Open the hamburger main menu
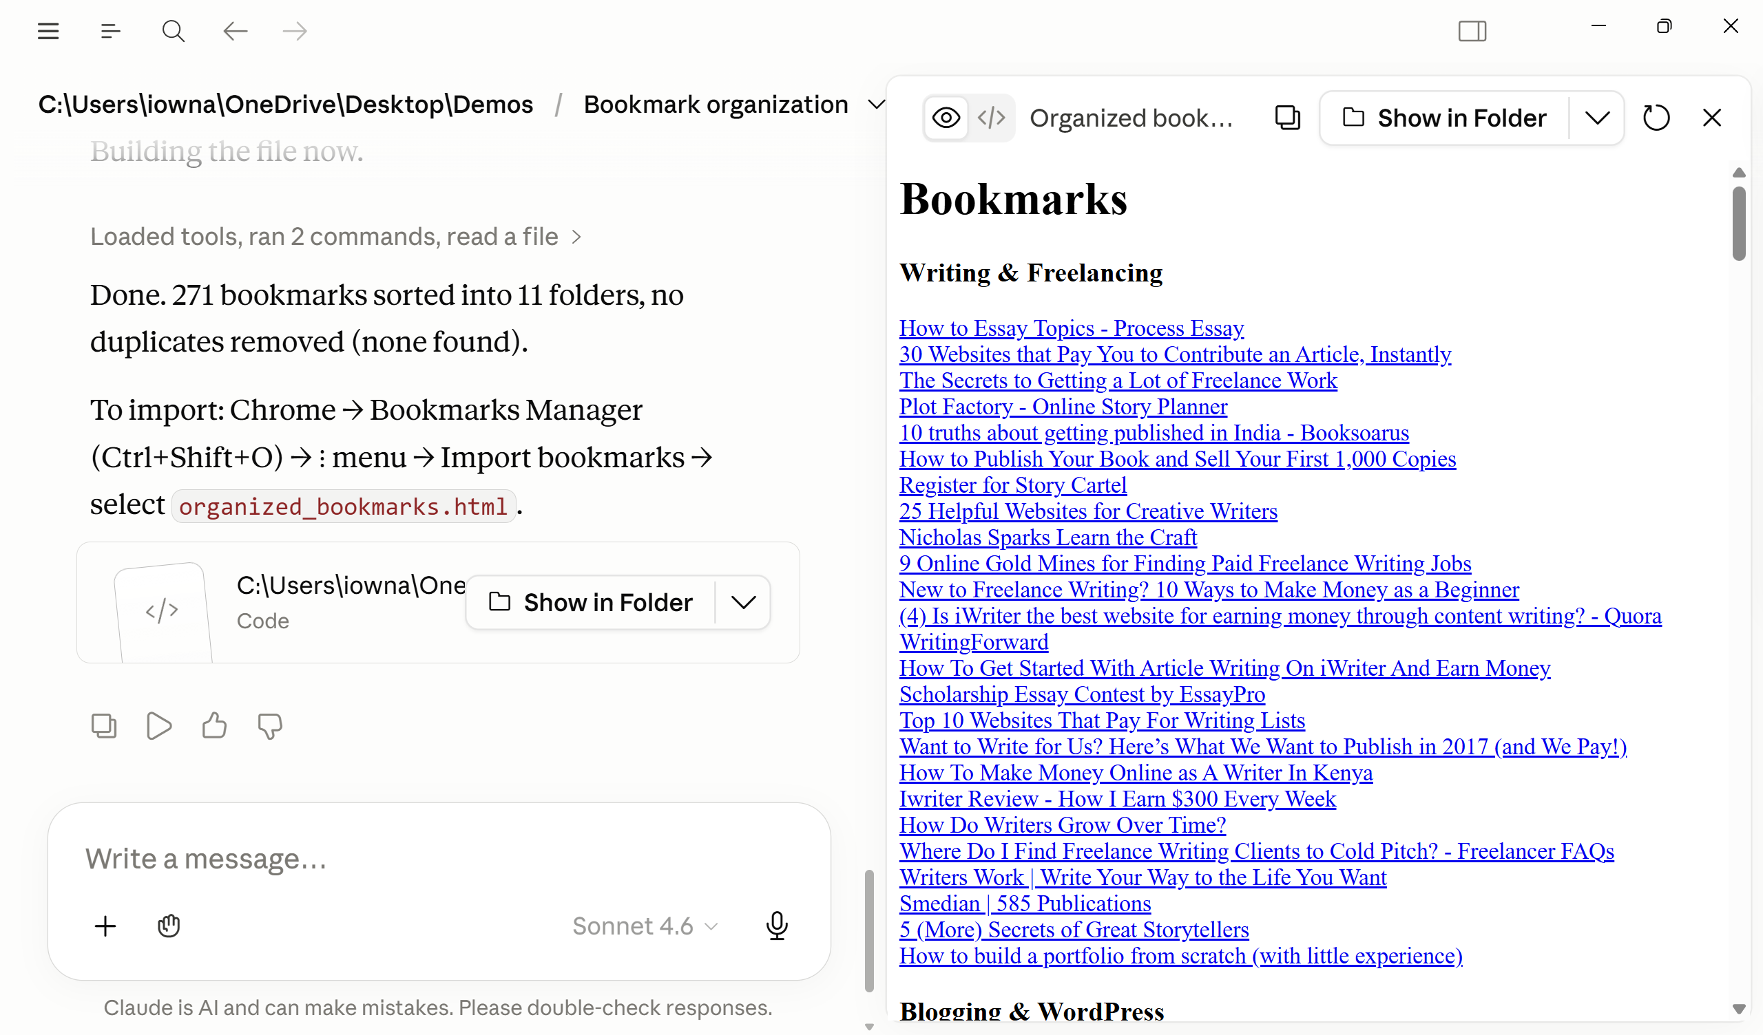This screenshot has height=1035, width=1763. point(48,31)
